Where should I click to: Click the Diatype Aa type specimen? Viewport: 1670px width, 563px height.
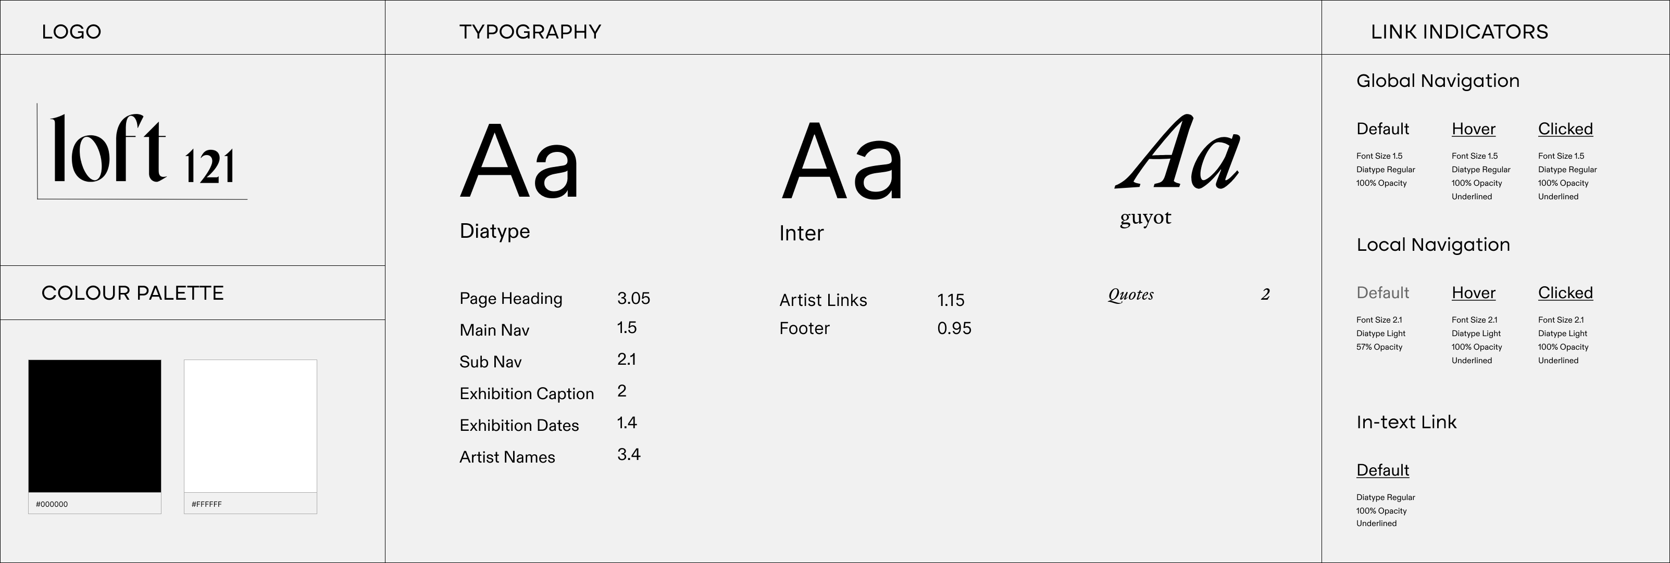pos(519,160)
